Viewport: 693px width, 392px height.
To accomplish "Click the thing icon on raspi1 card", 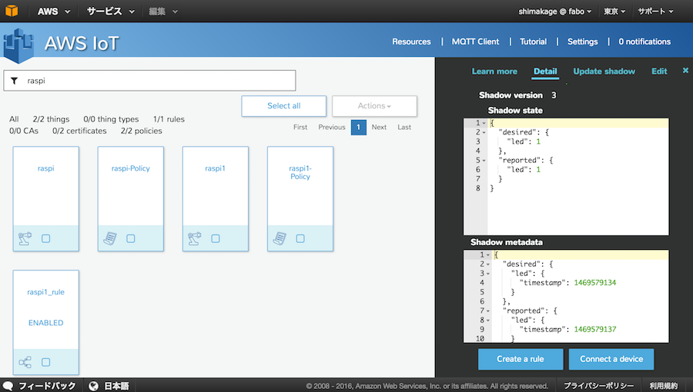I will click(x=193, y=238).
